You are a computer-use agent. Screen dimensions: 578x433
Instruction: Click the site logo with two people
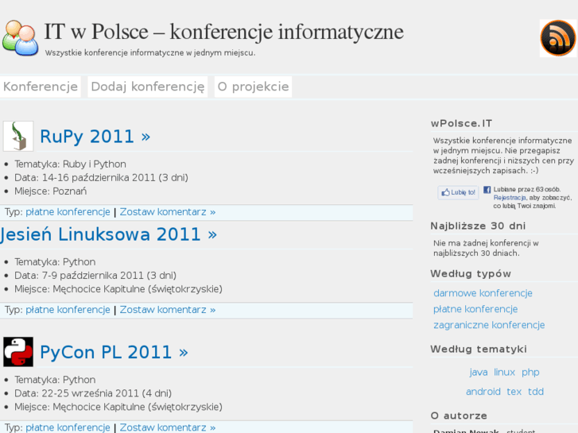[21, 38]
